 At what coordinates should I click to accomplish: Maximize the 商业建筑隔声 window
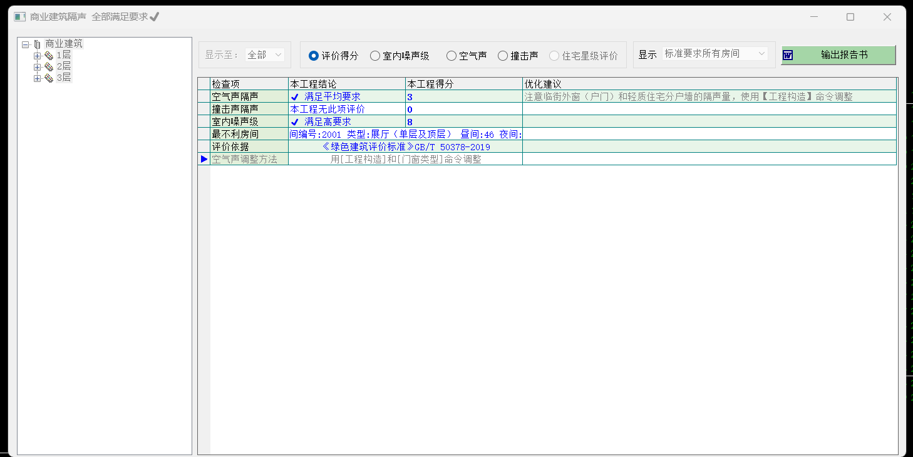(x=850, y=17)
